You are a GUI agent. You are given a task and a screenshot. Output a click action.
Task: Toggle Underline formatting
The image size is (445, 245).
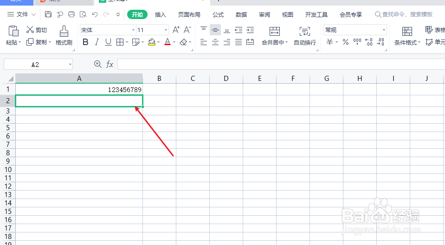pyautogui.click(x=108, y=42)
